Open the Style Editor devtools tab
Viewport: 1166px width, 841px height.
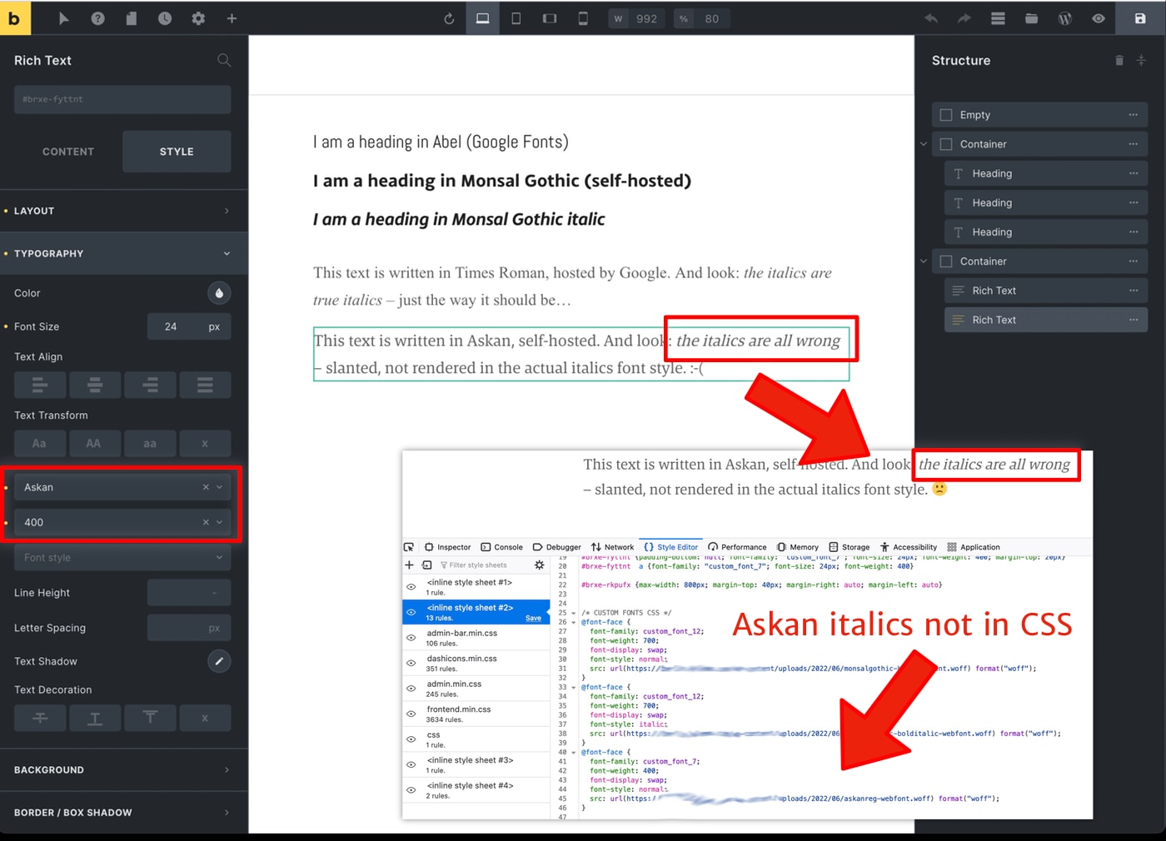671,547
